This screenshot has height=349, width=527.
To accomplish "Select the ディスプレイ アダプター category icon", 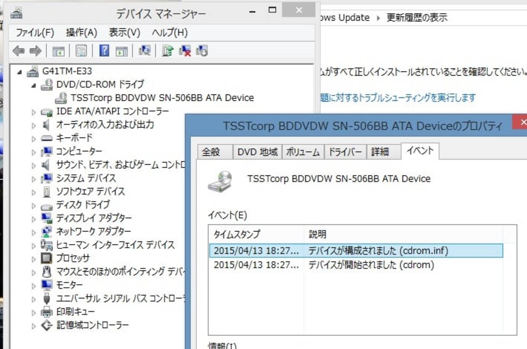I will 47,218.
